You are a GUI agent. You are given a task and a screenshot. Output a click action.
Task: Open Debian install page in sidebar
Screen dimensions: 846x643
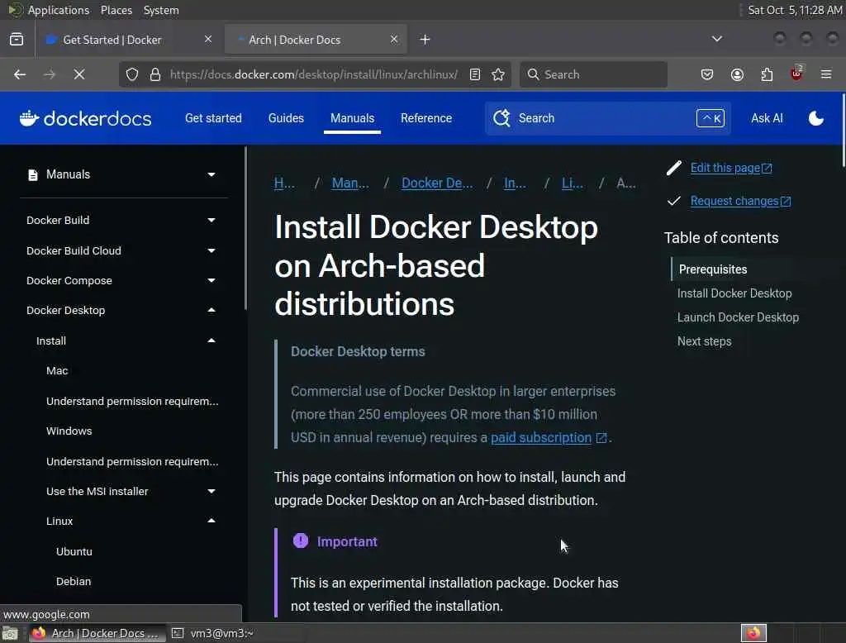[74, 582]
